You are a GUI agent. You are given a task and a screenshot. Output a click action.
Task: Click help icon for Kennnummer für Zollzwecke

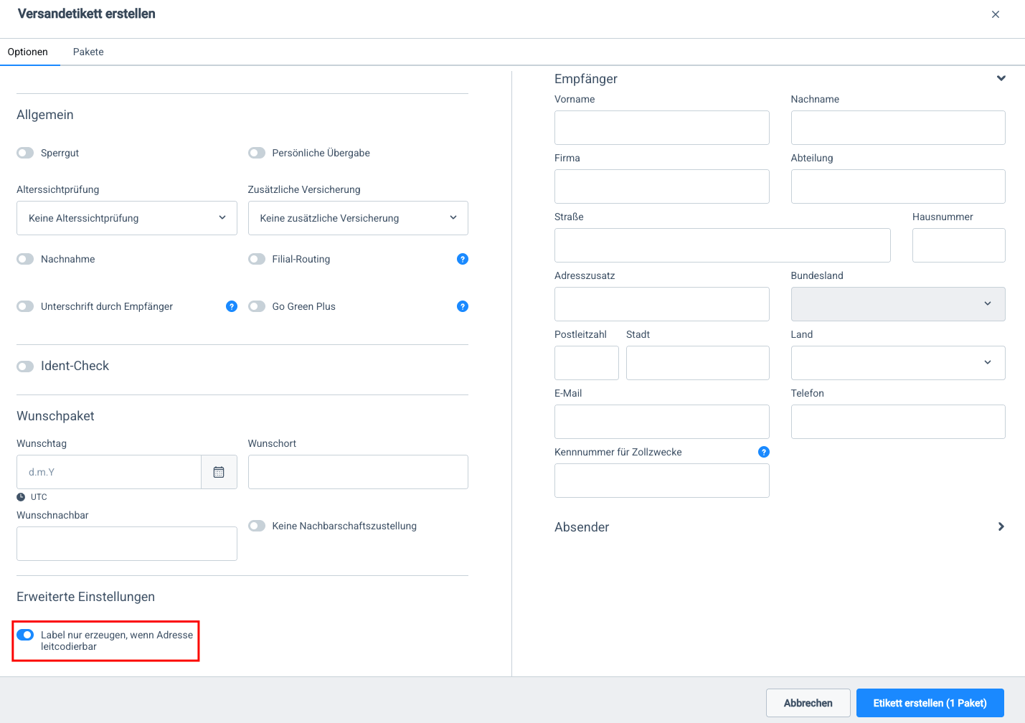pos(764,452)
